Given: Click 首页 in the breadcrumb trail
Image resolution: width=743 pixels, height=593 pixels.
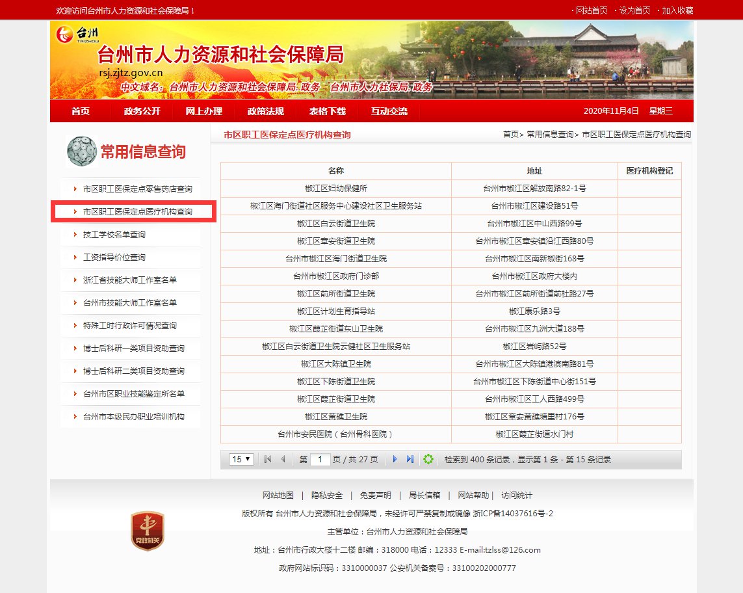Looking at the screenshot, I should pyautogui.click(x=510, y=135).
